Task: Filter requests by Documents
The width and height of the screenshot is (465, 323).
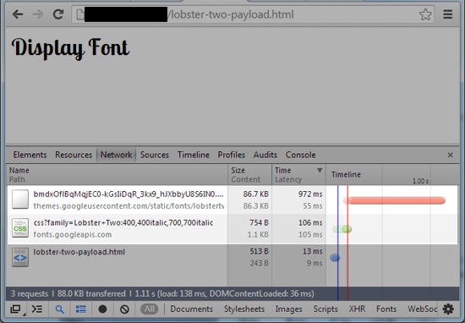Action: (x=192, y=309)
